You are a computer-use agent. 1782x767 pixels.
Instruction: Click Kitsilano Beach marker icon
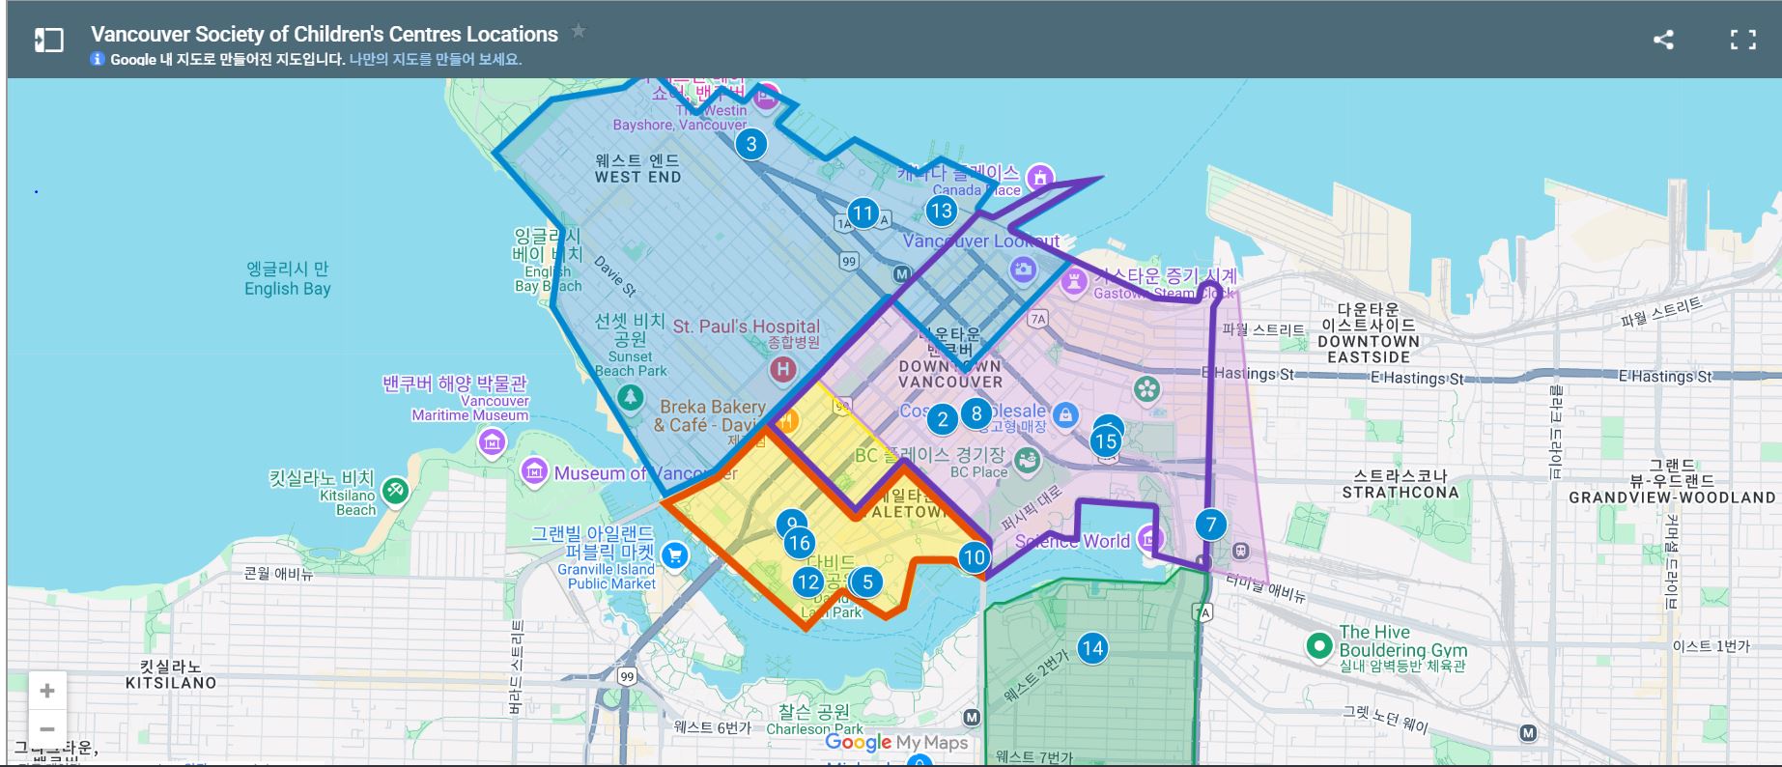394,491
